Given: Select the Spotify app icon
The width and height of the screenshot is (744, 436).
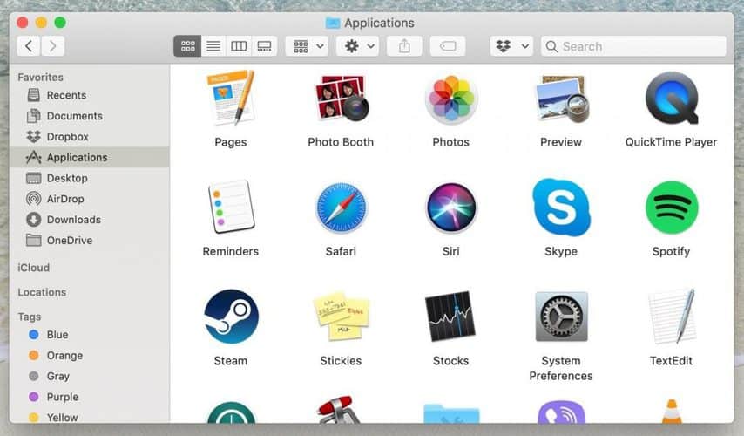Looking at the screenshot, I should [x=672, y=208].
